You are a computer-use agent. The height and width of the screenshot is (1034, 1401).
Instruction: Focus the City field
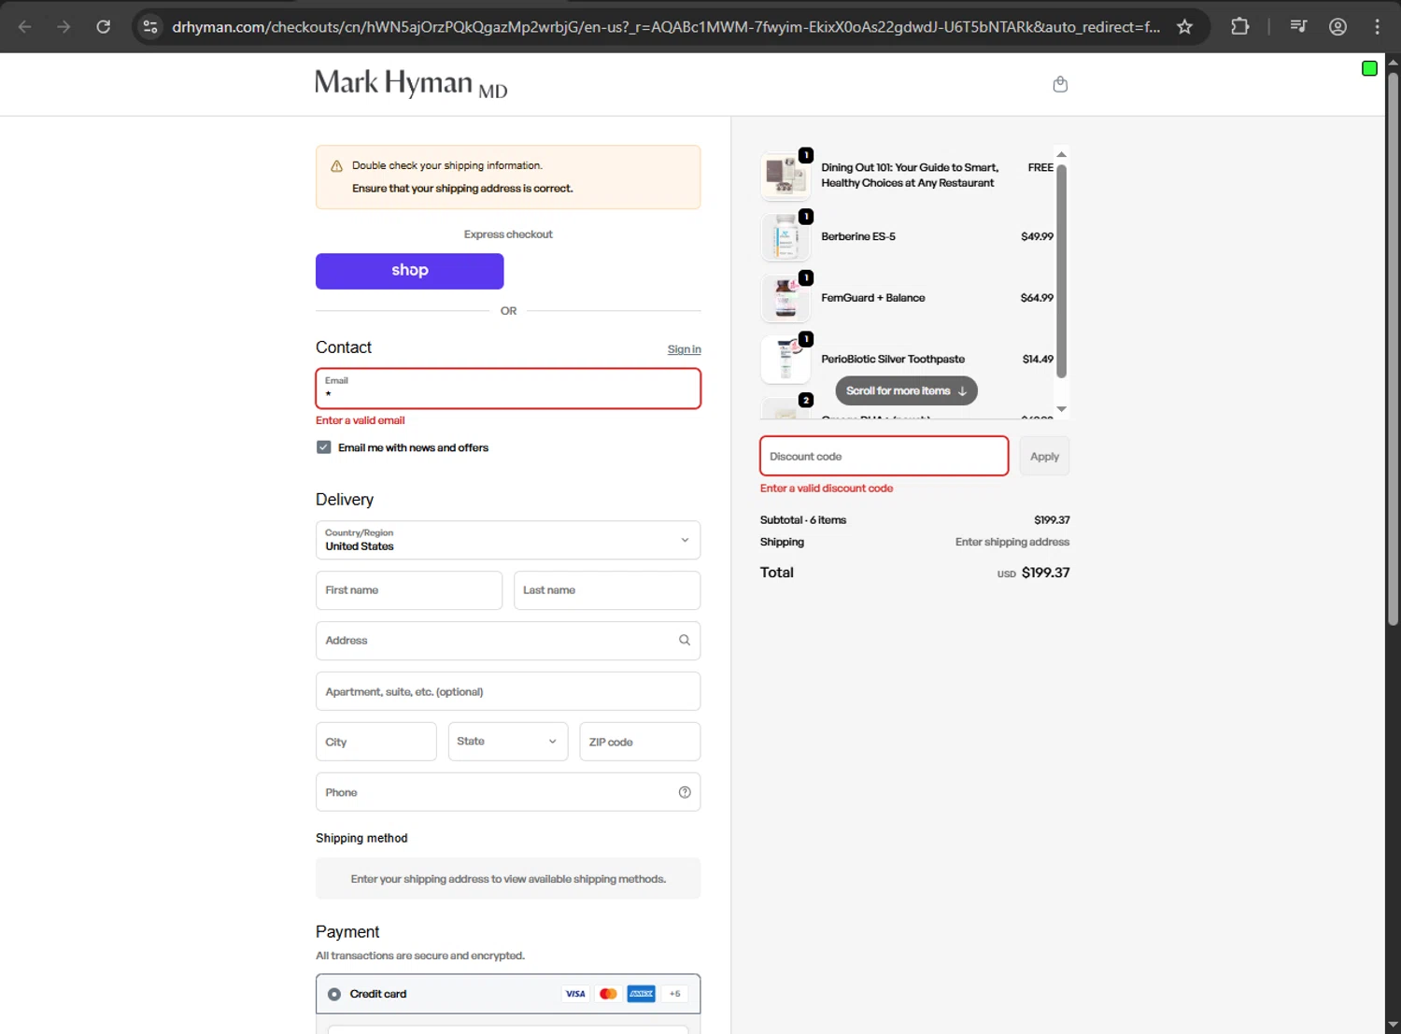(375, 742)
